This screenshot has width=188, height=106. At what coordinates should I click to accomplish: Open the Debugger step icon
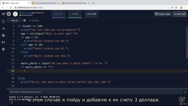click(x=3, y=42)
